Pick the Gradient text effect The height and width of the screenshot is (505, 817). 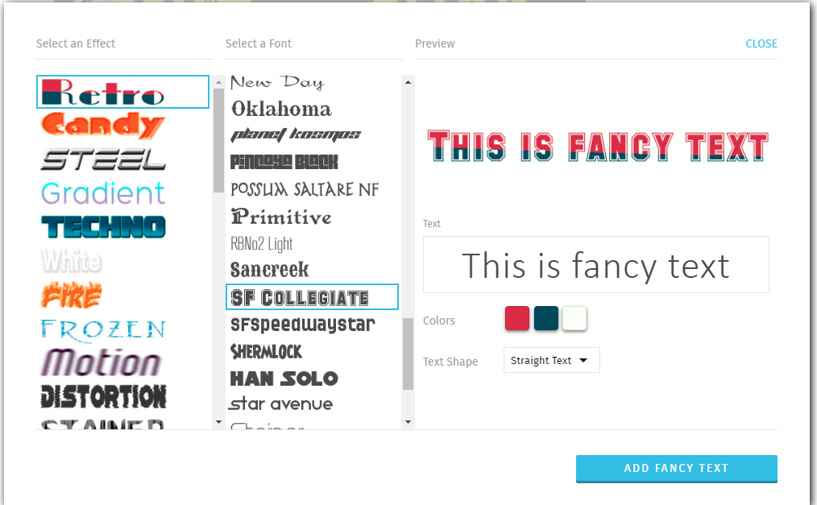pyautogui.click(x=103, y=193)
